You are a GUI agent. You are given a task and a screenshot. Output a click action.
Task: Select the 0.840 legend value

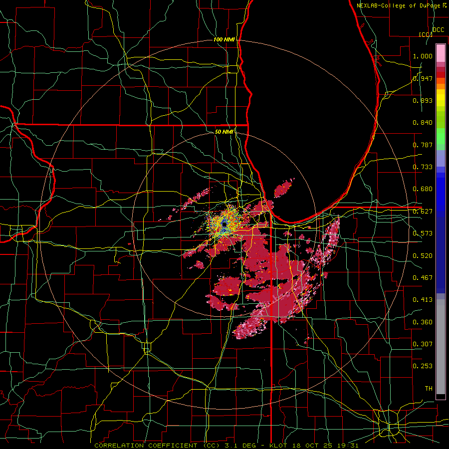pyautogui.click(x=423, y=123)
